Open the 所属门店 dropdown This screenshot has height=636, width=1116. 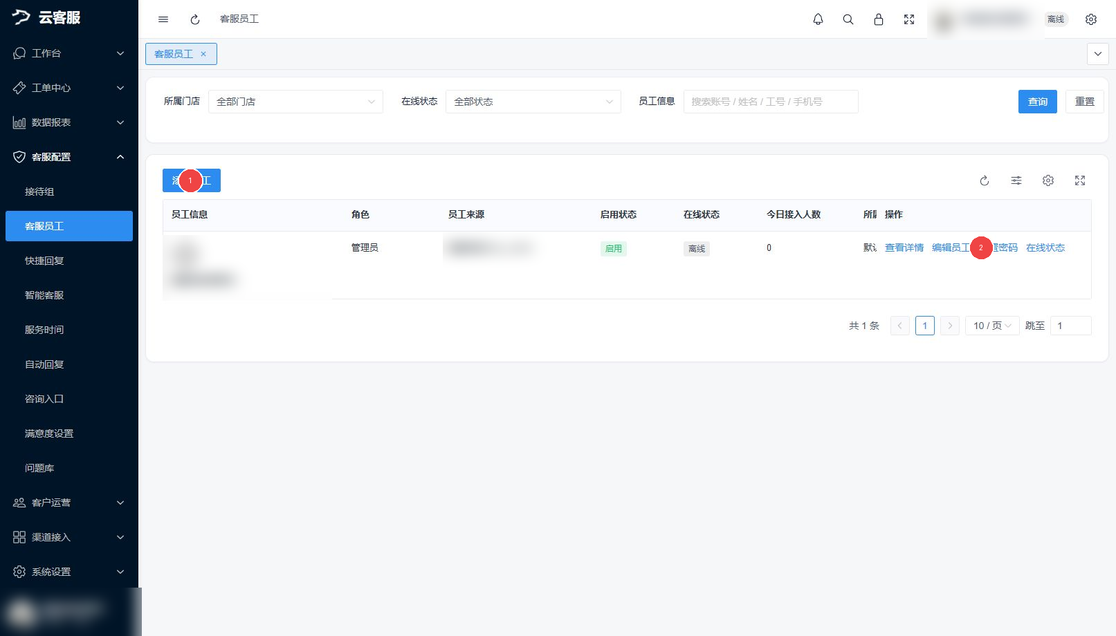(x=295, y=102)
